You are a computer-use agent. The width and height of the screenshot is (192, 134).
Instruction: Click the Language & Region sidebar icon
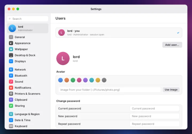11,114
